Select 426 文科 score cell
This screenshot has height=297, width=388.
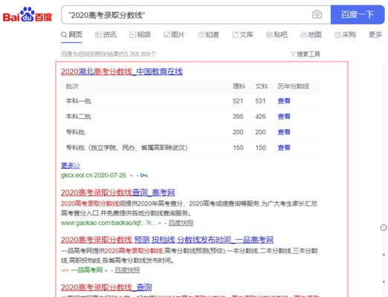261,117
